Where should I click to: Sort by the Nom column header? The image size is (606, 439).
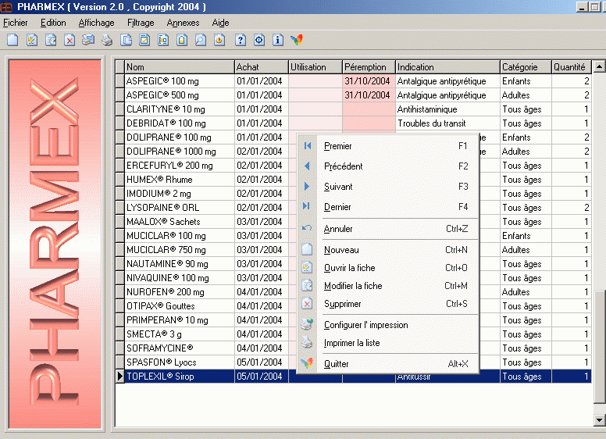click(x=180, y=67)
